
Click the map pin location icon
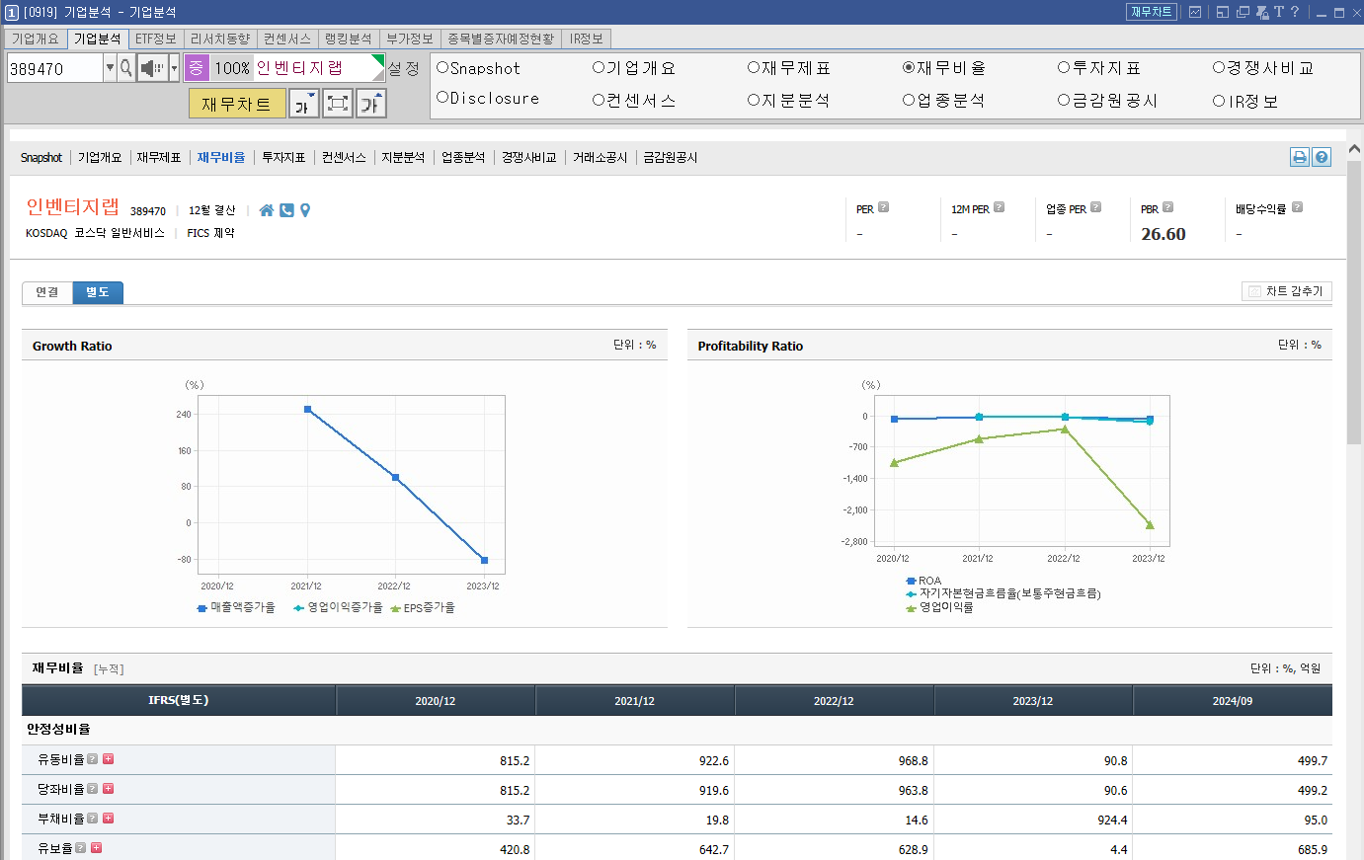tap(305, 210)
